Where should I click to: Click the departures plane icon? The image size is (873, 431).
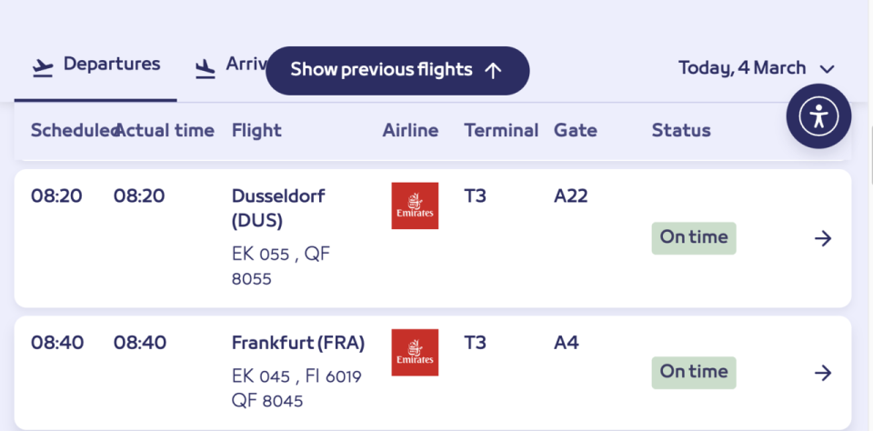(42, 66)
